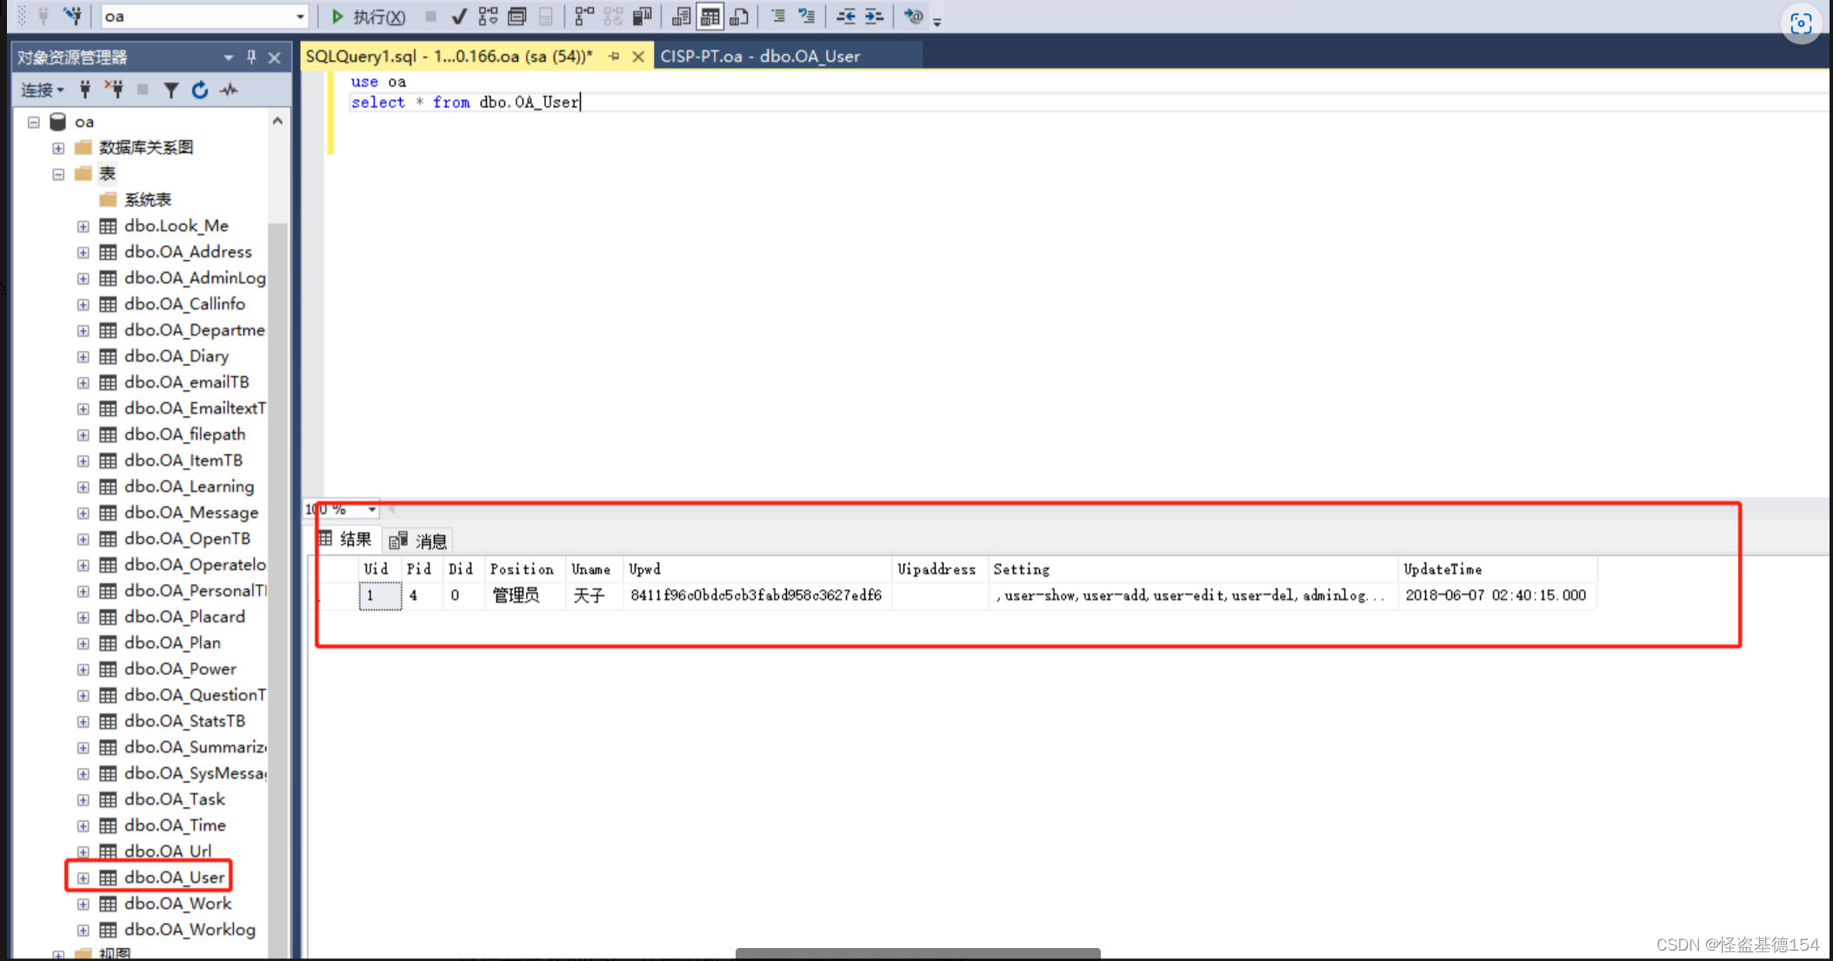Viewport: 1833px width, 961px height.
Task: Open the 连接 connect menu button
Action: pos(42,89)
